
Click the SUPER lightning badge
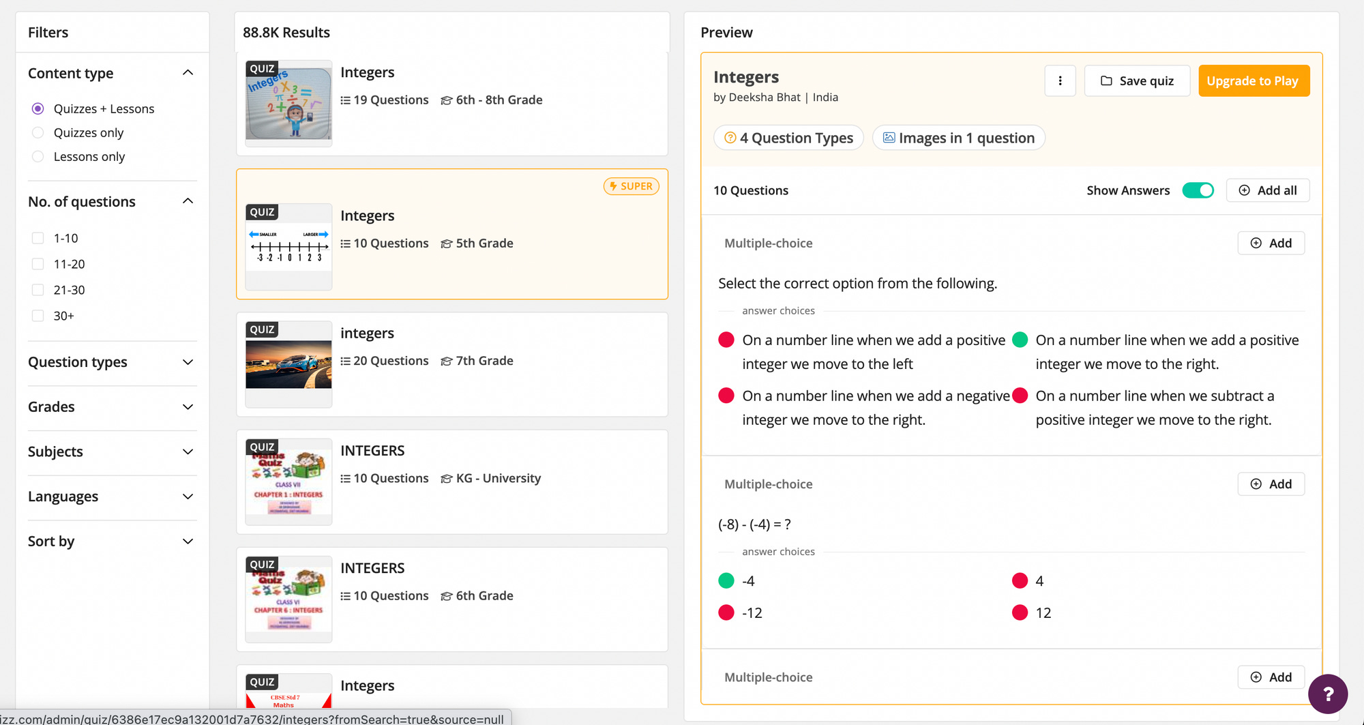[x=631, y=186]
